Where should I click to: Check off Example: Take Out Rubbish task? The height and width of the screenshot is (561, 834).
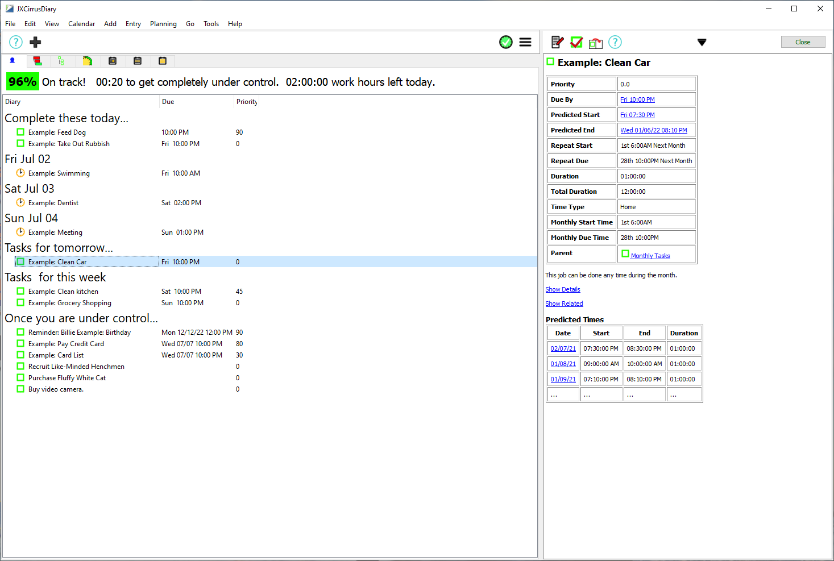click(x=20, y=144)
